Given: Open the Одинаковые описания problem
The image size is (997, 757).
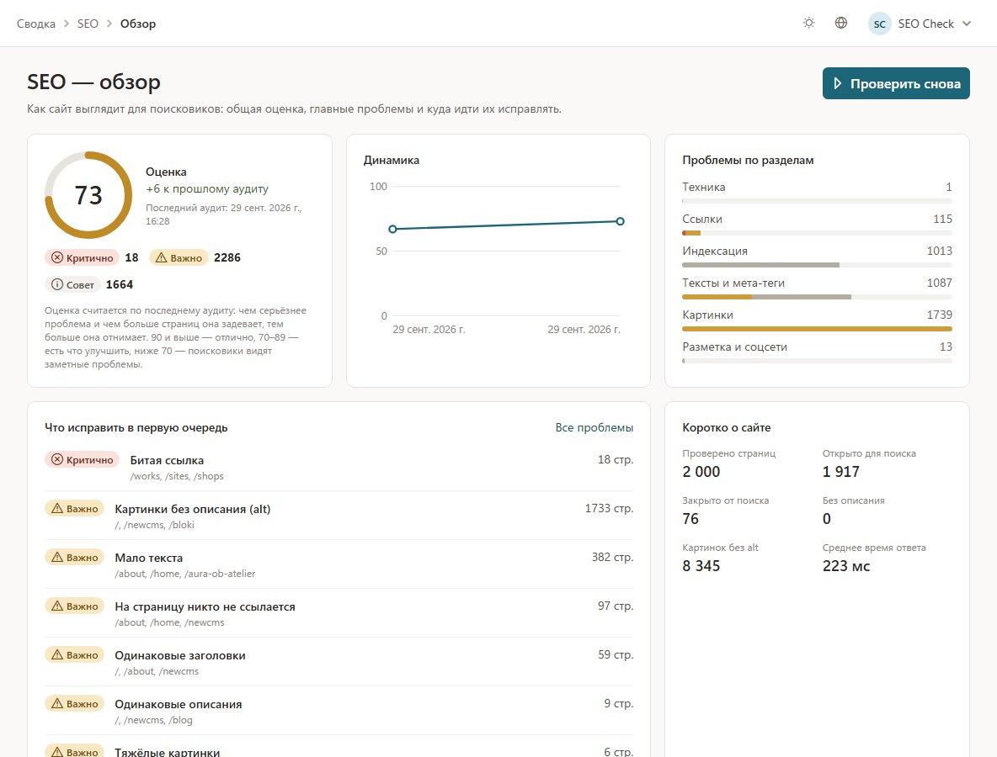Looking at the screenshot, I should tap(178, 704).
